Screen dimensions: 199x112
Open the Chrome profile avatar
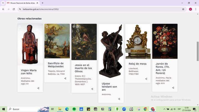[x=190, y=9]
